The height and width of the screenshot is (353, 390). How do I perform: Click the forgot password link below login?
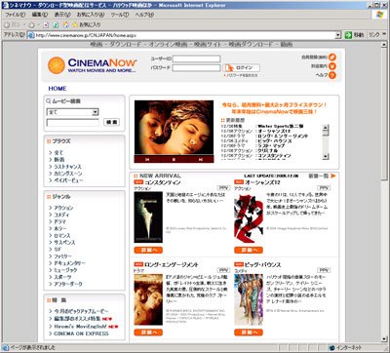[242, 75]
